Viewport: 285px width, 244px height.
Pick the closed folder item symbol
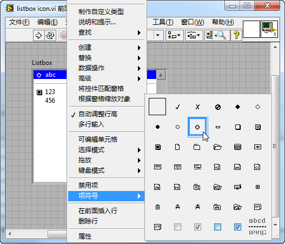click(x=197, y=147)
